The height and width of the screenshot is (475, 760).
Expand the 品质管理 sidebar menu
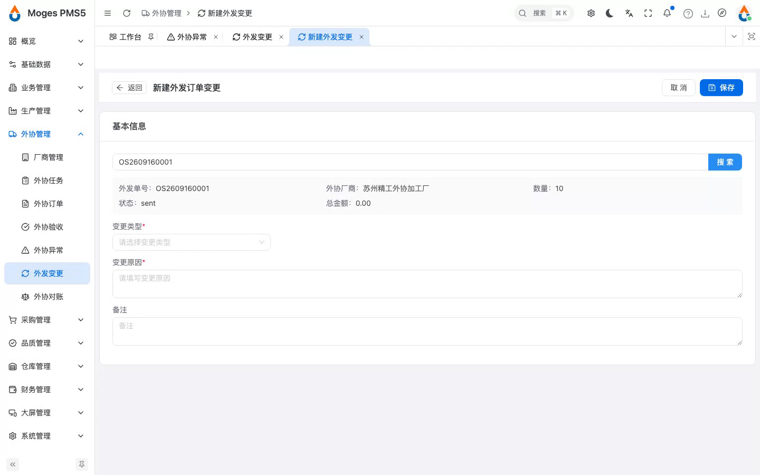point(47,343)
